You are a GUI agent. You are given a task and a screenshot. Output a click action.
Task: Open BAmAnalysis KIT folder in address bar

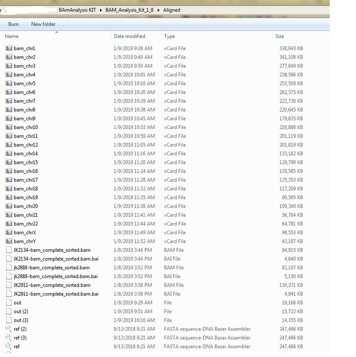[x=77, y=10]
